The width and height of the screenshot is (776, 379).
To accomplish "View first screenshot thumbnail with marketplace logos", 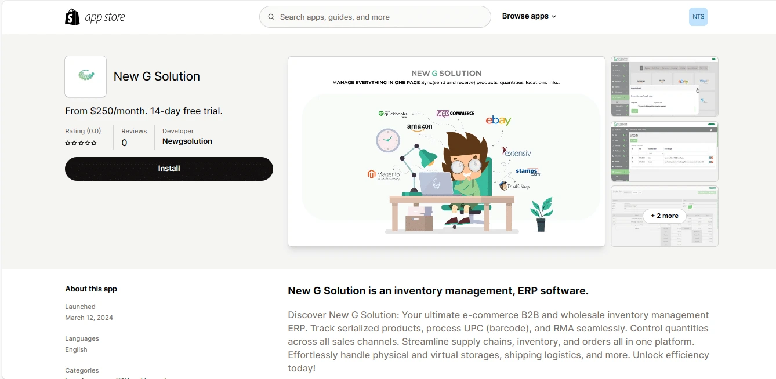I will pyautogui.click(x=665, y=86).
